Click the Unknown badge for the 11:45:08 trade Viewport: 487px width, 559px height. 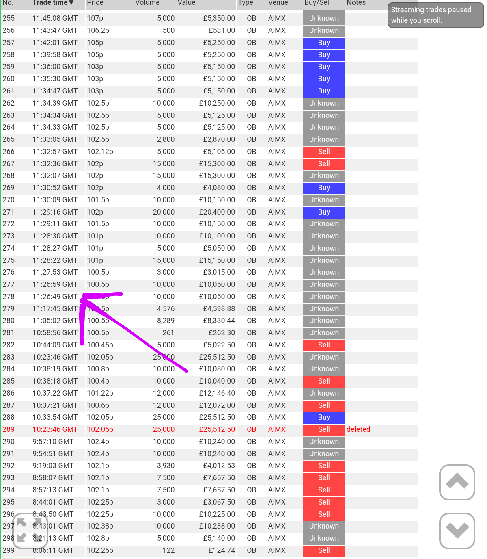click(x=324, y=18)
